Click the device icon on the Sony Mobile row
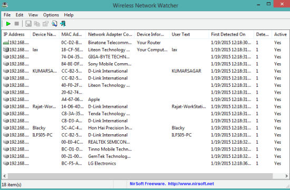 [x=6, y=64]
